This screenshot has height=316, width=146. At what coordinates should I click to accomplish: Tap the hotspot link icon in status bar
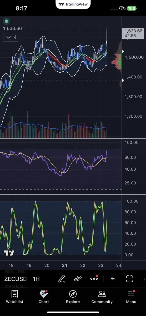click(122, 8)
